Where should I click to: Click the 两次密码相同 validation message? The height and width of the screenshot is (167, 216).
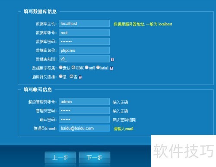coord(124,120)
